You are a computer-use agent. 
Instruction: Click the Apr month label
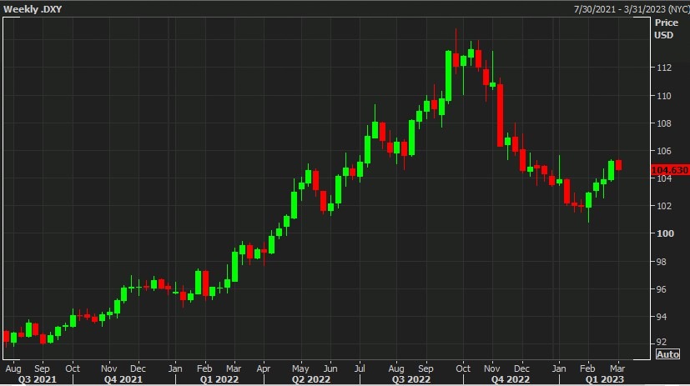263,368
